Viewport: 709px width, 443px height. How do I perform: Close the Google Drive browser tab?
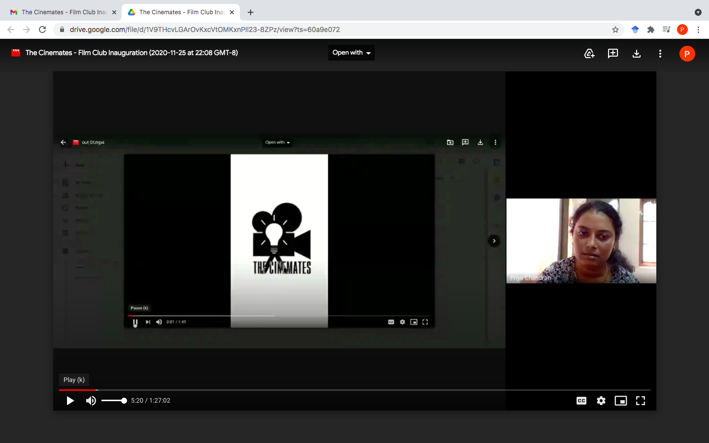(x=232, y=12)
